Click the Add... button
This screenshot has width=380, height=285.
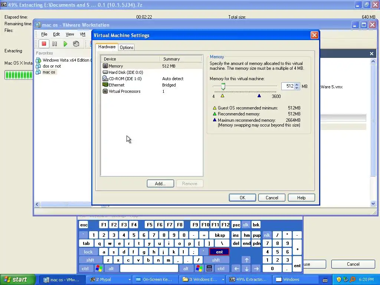[x=160, y=183]
